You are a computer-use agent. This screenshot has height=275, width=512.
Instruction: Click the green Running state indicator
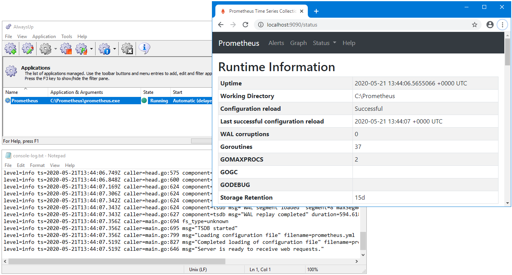click(x=144, y=101)
